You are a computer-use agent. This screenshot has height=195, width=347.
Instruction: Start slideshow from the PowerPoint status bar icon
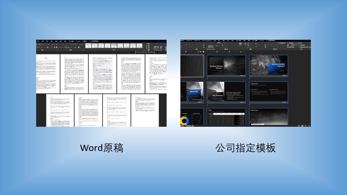coord(309,126)
